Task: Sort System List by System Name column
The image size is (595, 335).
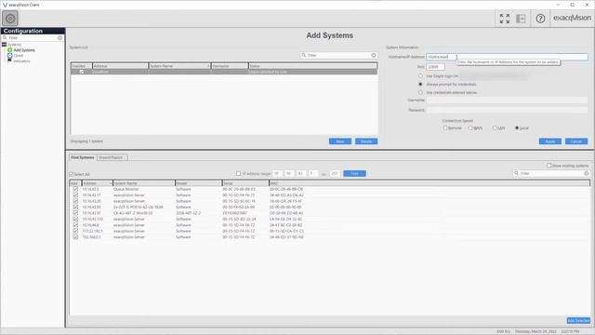Action: [179, 66]
